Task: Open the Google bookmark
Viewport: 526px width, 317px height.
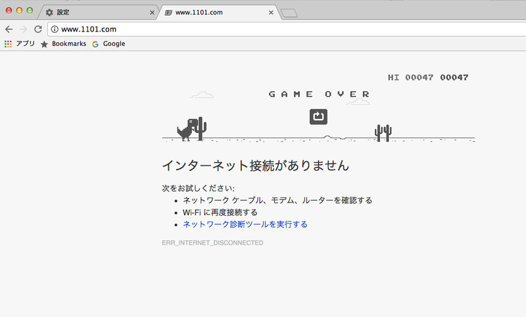Action: [108, 44]
